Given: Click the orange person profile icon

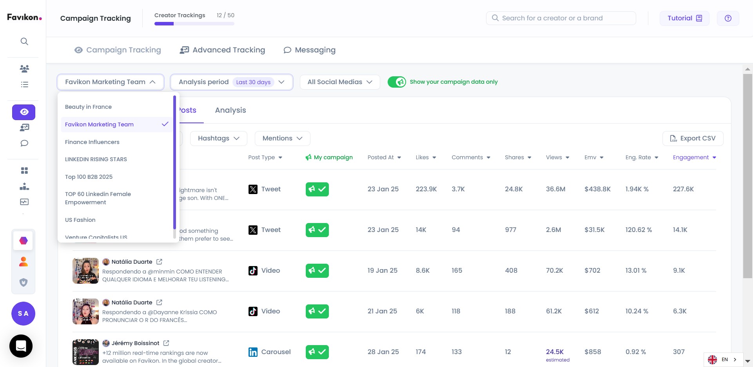Looking at the screenshot, I should (x=24, y=261).
